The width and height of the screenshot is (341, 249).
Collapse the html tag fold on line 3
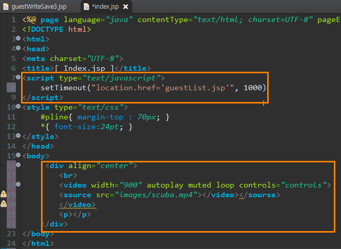18,38
